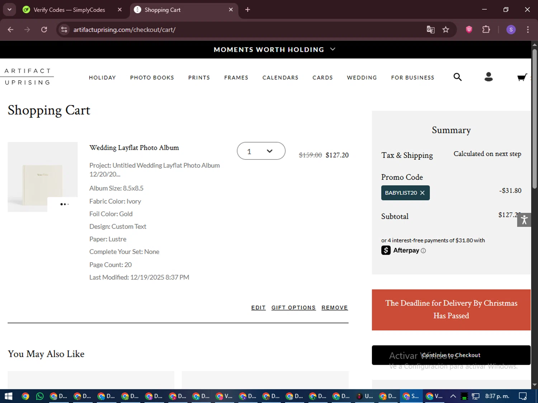
Task: Open the uBlock shield extension icon
Action: tap(469, 29)
